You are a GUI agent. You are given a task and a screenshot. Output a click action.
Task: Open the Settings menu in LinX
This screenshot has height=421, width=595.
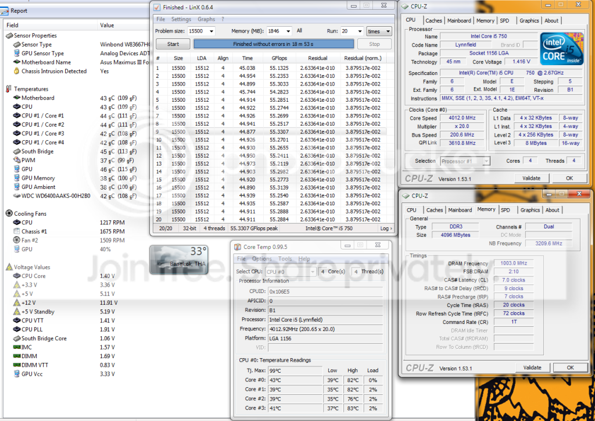point(181,19)
